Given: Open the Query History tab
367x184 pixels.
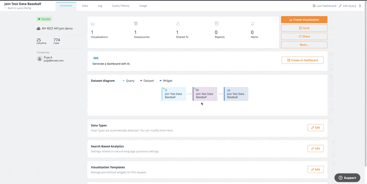Looking at the screenshot, I should pos(121,6).
